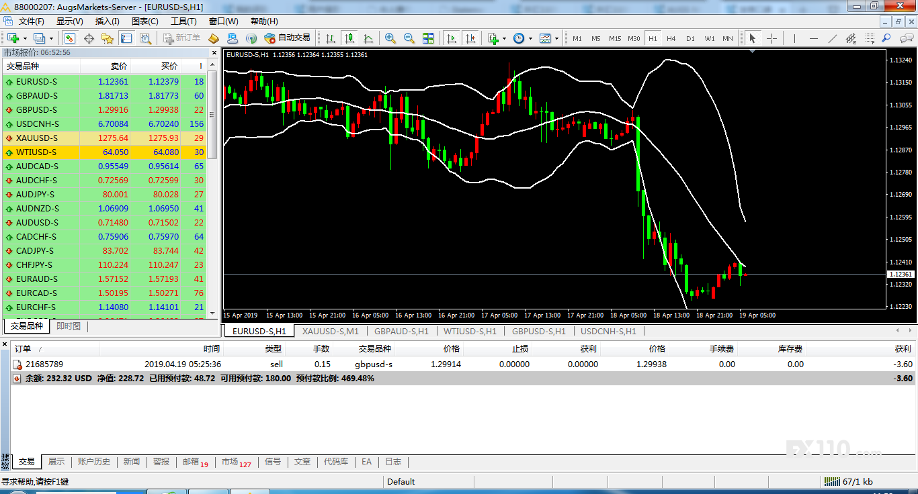Image resolution: width=918 pixels, height=494 pixels.
Task: Switch to XAUUSD-S,M1 chart tab
Action: (330, 331)
